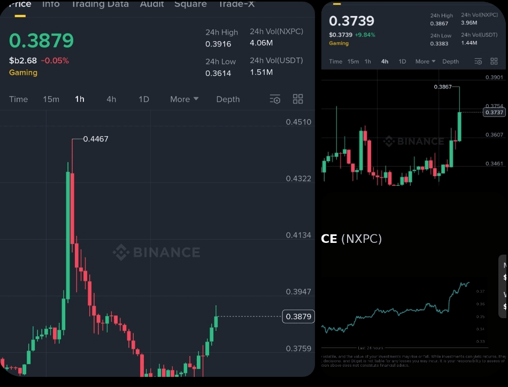Click the 0.3947 axis label
This screenshot has width=508, height=387.
tap(298, 291)
